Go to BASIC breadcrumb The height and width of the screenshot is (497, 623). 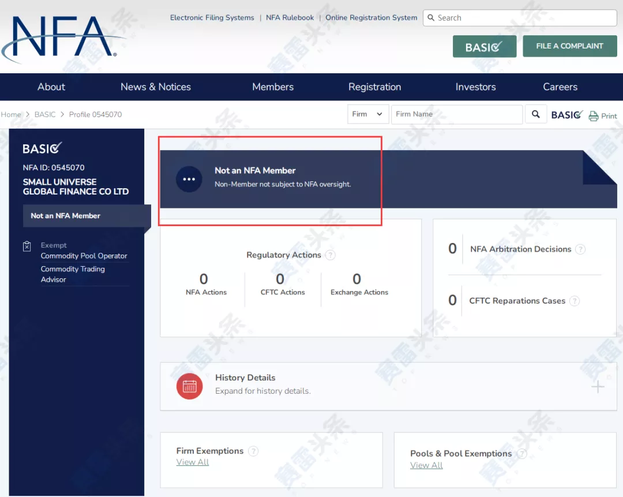[x=45, y=114]
